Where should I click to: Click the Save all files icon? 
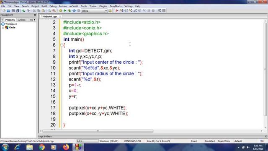18,10
